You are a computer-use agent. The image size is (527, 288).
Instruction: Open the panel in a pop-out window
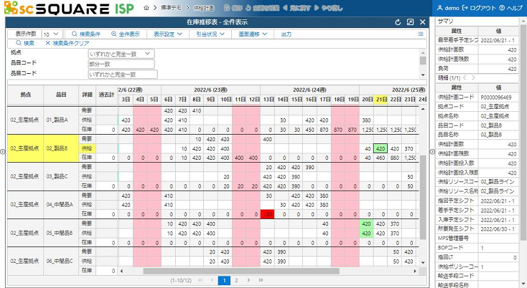point(410,22)
